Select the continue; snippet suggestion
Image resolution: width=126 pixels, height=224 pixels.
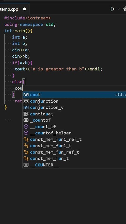pos(74,114)
